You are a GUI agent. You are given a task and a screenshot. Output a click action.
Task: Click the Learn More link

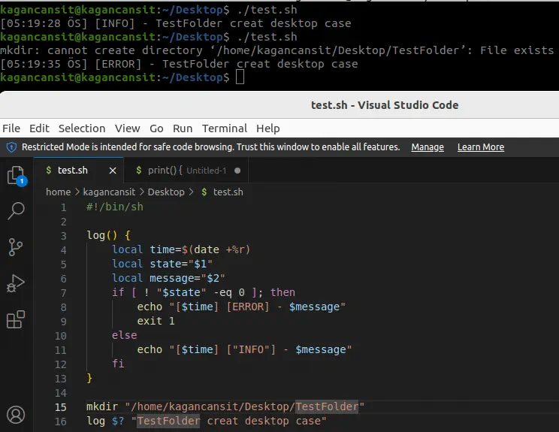click(x=480, y=147)
